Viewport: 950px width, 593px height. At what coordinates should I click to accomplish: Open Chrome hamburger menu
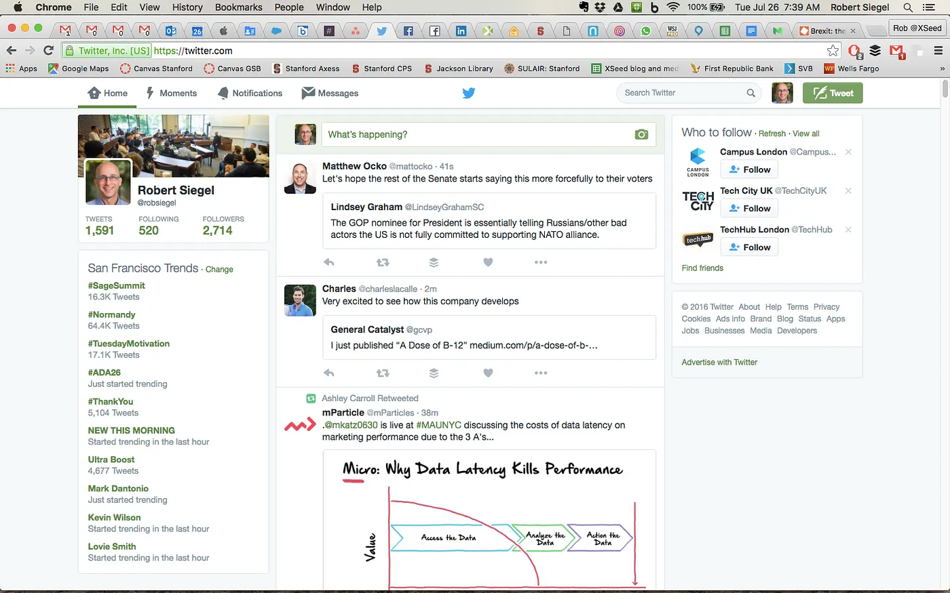click(x=938, y=51)
